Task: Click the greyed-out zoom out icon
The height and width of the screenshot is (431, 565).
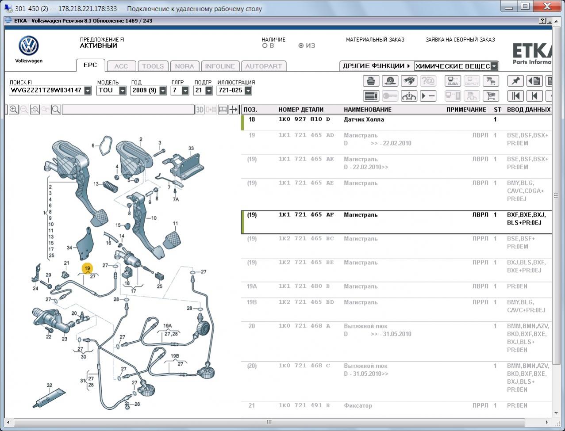Action: coord(24,110)
